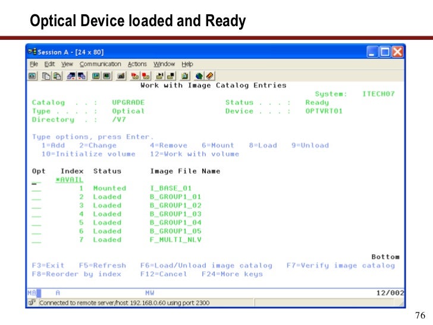Maximize the Session A window
Viewport: 433px width, 325px height.
tap(385, 52)
